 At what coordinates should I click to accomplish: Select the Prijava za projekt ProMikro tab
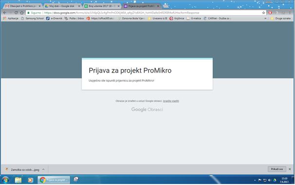pyautogui.click(x=141, y=6)
